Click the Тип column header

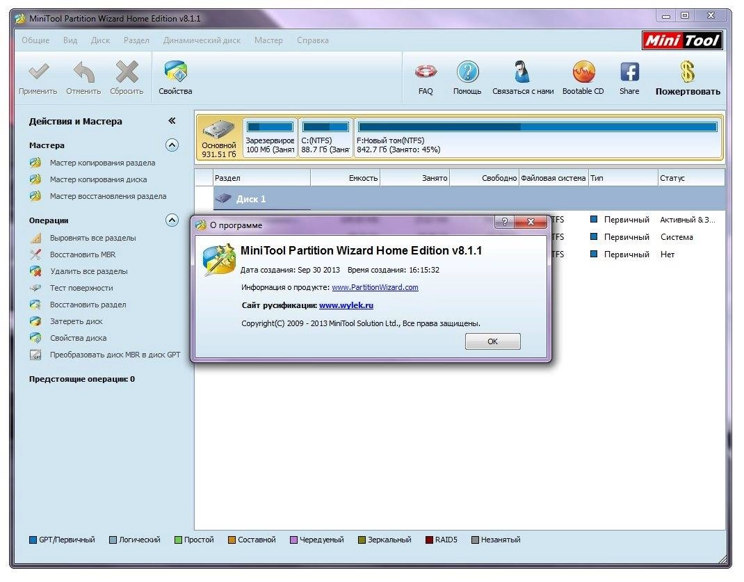(623, 178)
